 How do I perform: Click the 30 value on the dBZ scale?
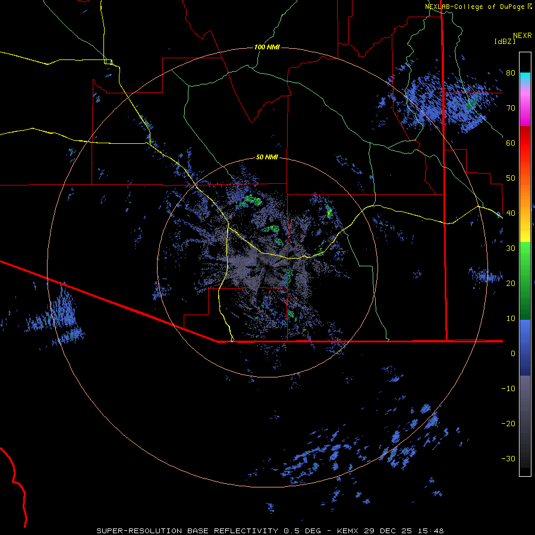pos(511,248)
